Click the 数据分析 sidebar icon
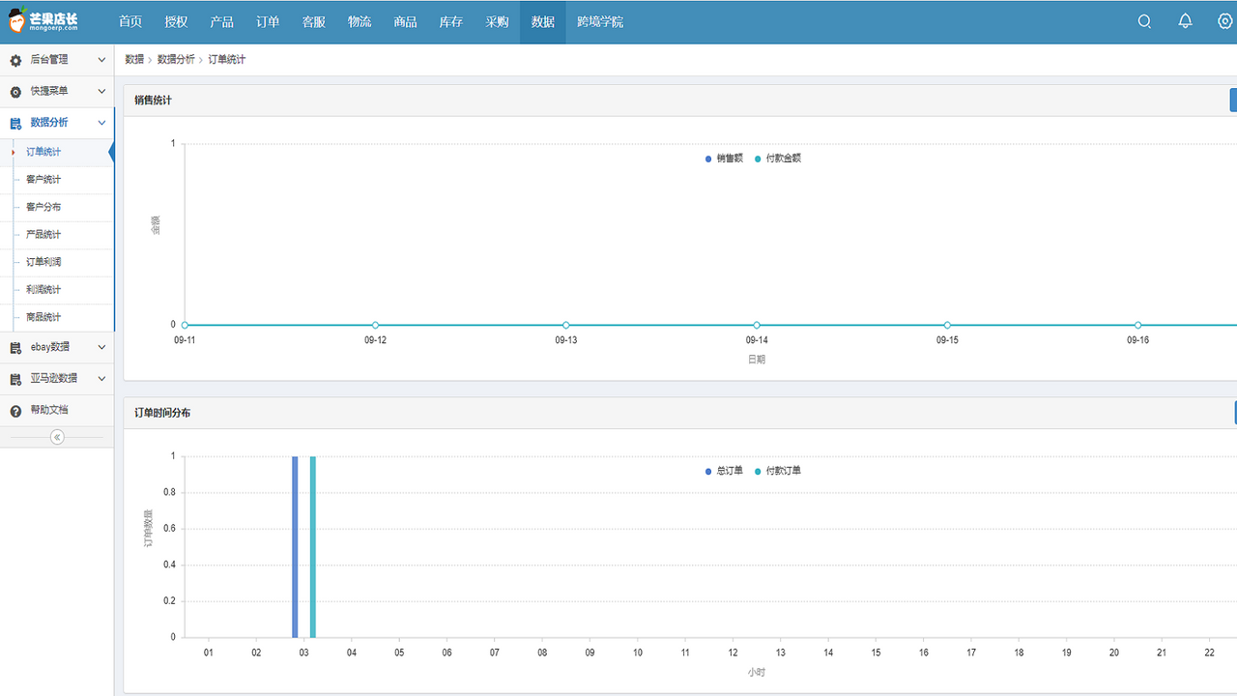Image resolution: width=1237 pixels, height=696 pixels. coord(15,123)
